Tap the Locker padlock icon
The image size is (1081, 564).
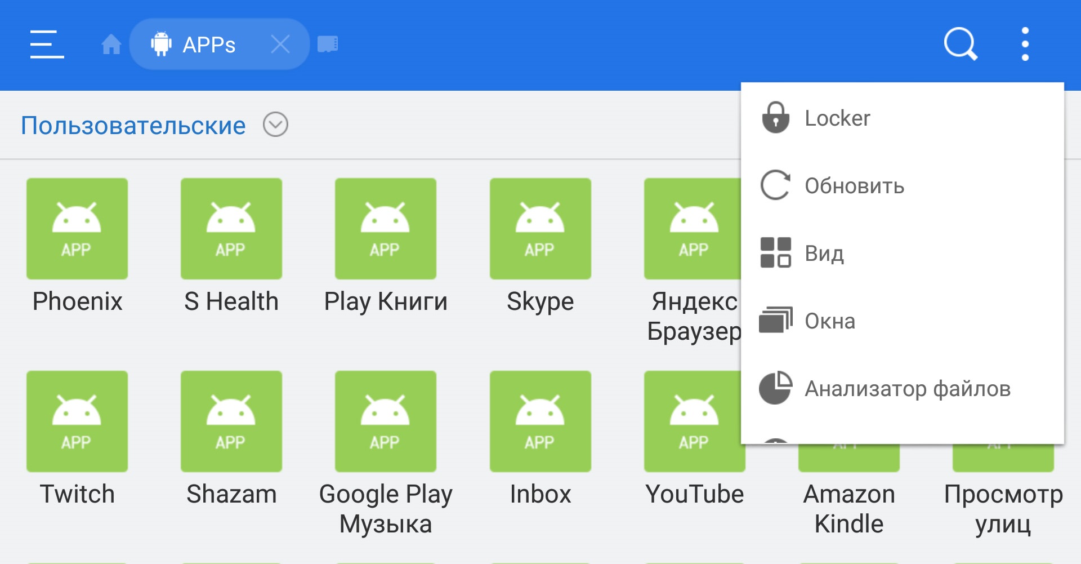coord(775,117)
